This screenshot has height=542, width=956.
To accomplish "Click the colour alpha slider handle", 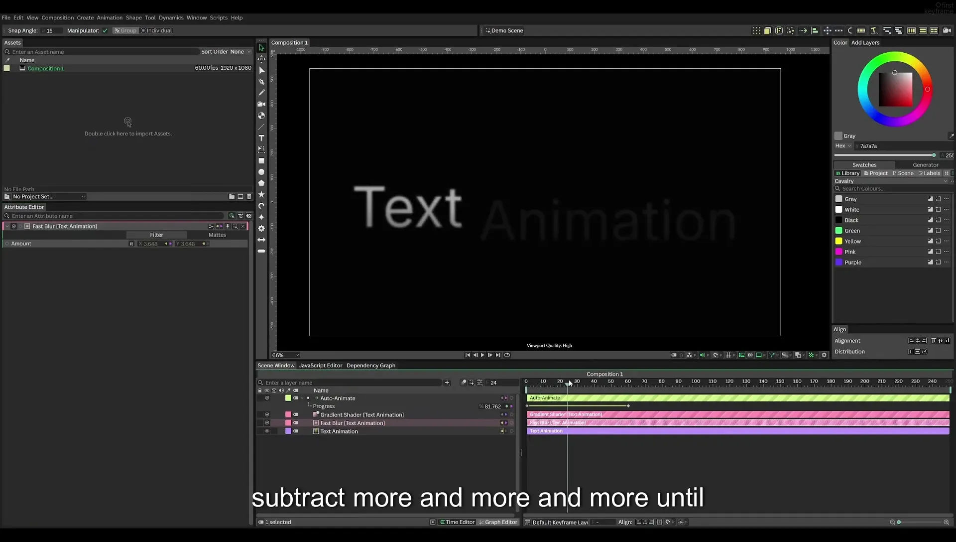I will (934, 155).
